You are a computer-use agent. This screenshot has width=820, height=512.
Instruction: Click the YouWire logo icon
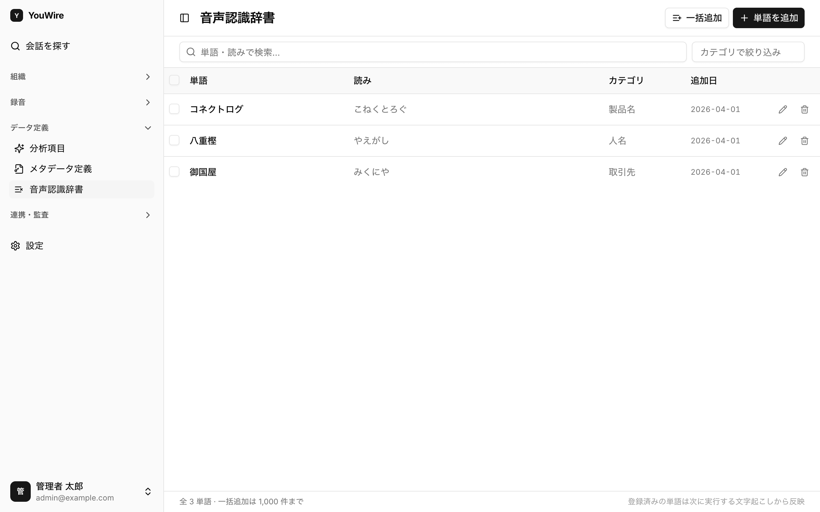pyautogui.click(x=17, y=16)
